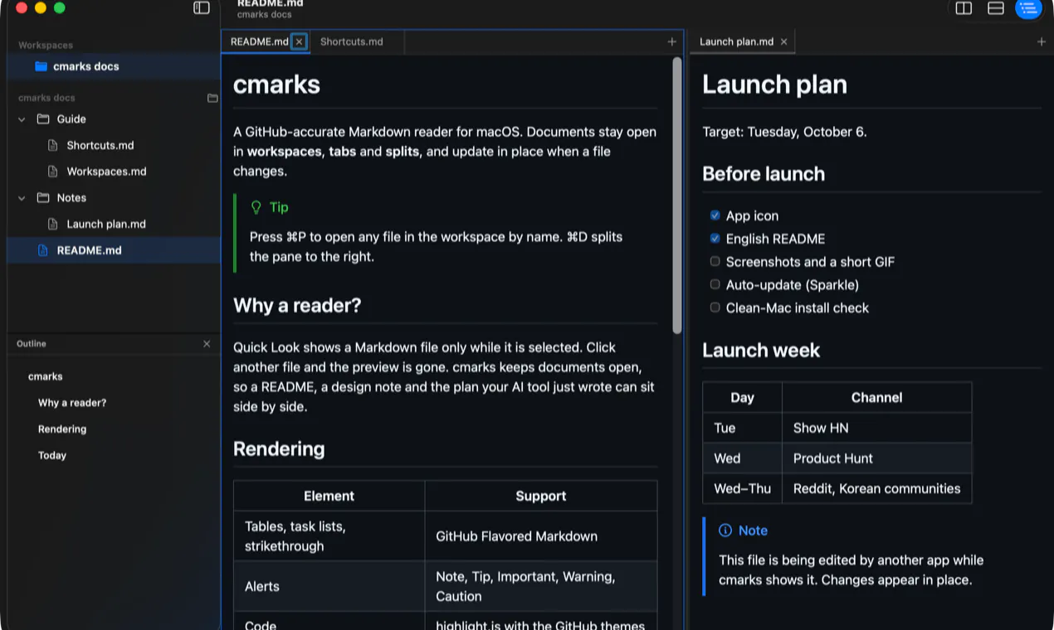Split the pane to the right
This screenshot has width=1054, height=630.
[964, 8]
